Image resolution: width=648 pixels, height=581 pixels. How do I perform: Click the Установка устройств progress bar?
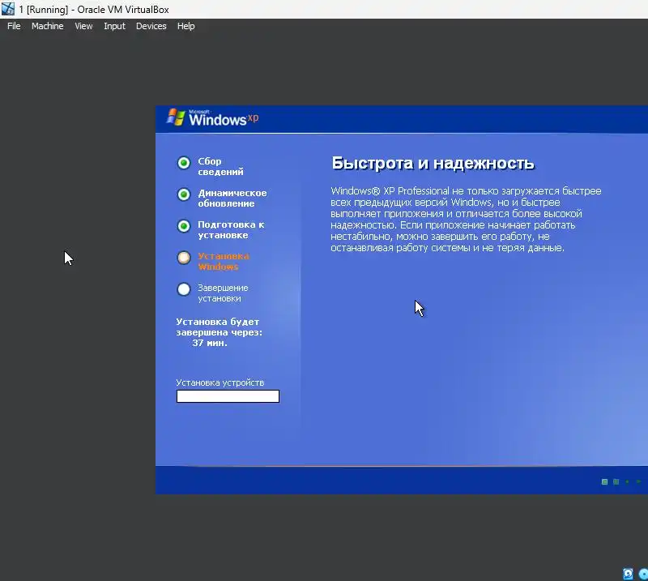tap(228, 396)
